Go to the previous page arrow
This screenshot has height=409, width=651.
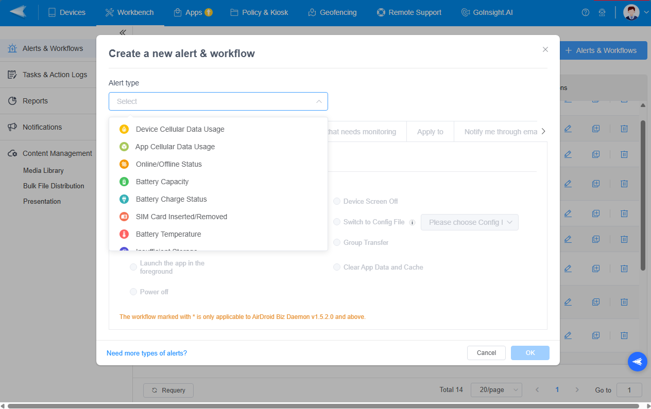[x=537, y=390]
